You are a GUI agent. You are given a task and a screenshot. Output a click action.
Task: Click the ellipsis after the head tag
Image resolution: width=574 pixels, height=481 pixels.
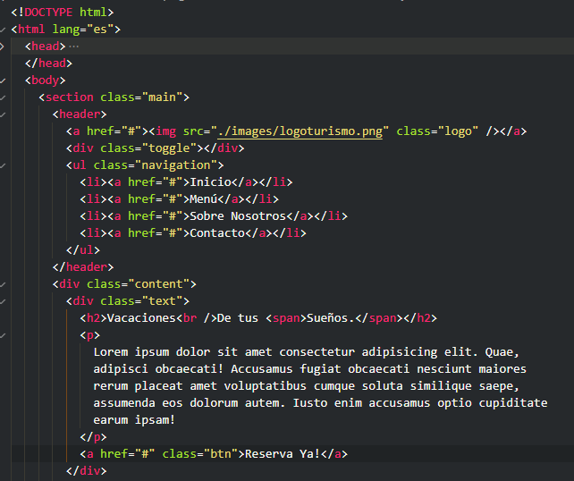tap(73, 46)
